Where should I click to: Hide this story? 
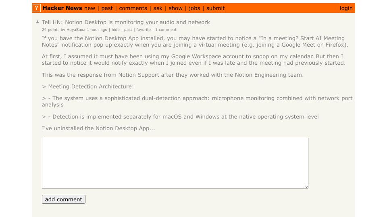[x=116, y=29]
